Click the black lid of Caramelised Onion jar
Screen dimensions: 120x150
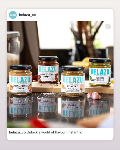click(x=21, y=67)
